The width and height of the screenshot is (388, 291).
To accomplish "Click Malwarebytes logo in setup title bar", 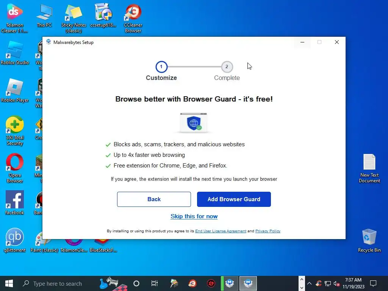I will click(x=48, y=42).
